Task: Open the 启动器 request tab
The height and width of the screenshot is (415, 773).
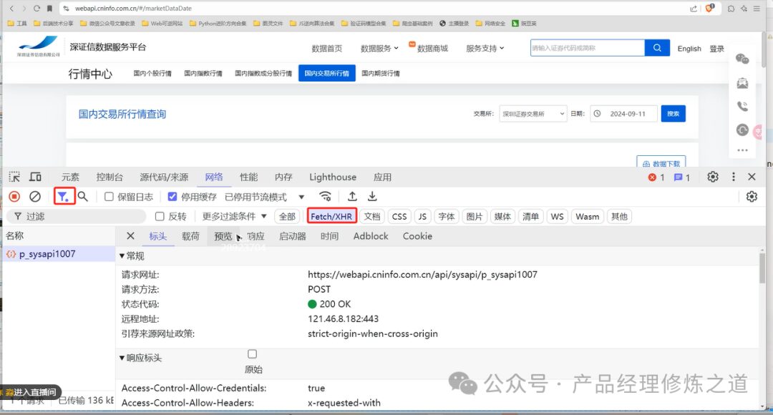Action: click(293, 236)
